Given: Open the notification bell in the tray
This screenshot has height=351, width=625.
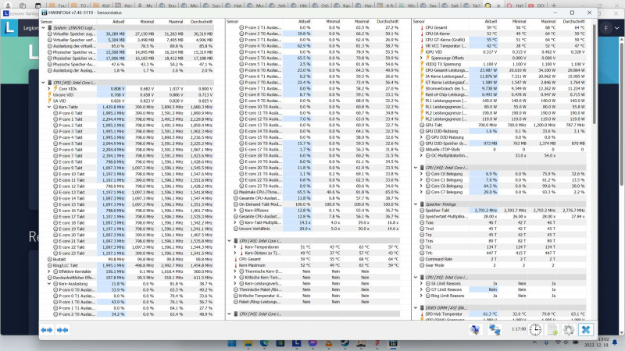Looking at the screenshot, I should tap(615, 342).
